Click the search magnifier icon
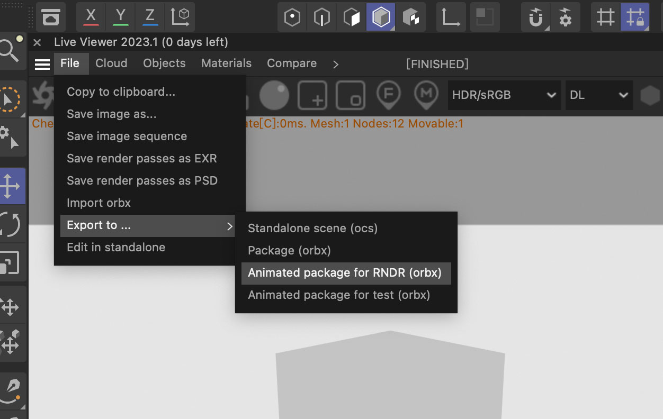Screen dimensions: 663x419 (x=10, y=50)
